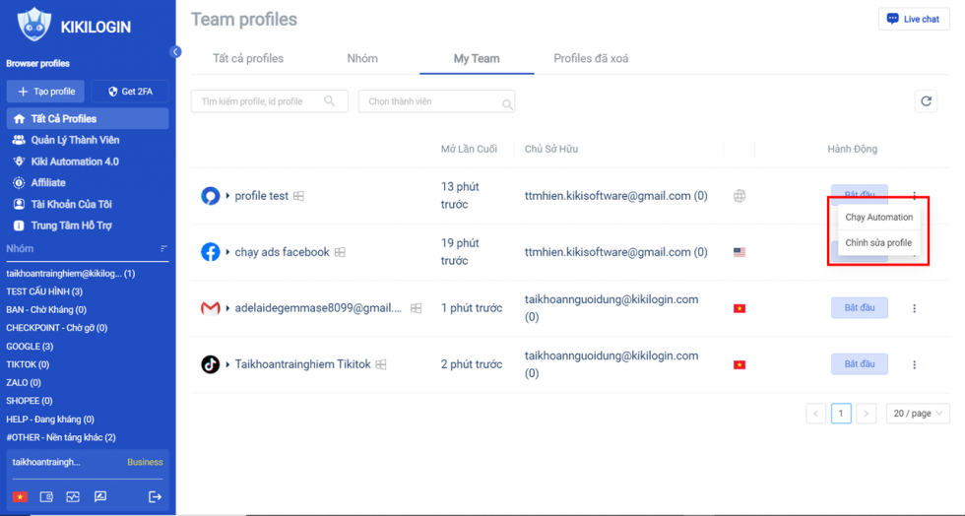Image resolution: width=965 pixels, height=516 pixels.
Task: Click Windows OS icon next to profile test
Action: pyautogui.click(x=298, y=196)
